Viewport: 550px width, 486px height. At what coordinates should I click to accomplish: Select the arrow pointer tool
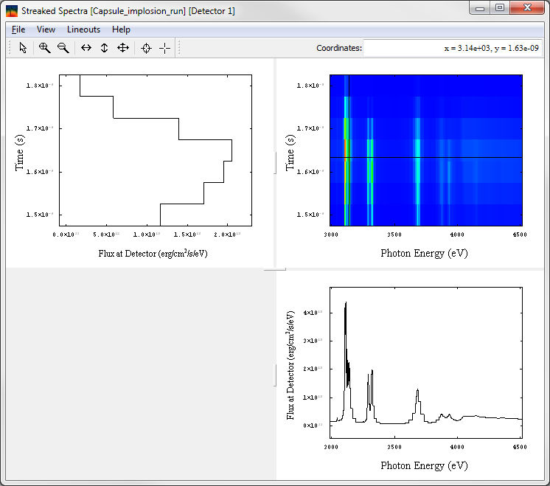tap(23, 48)
